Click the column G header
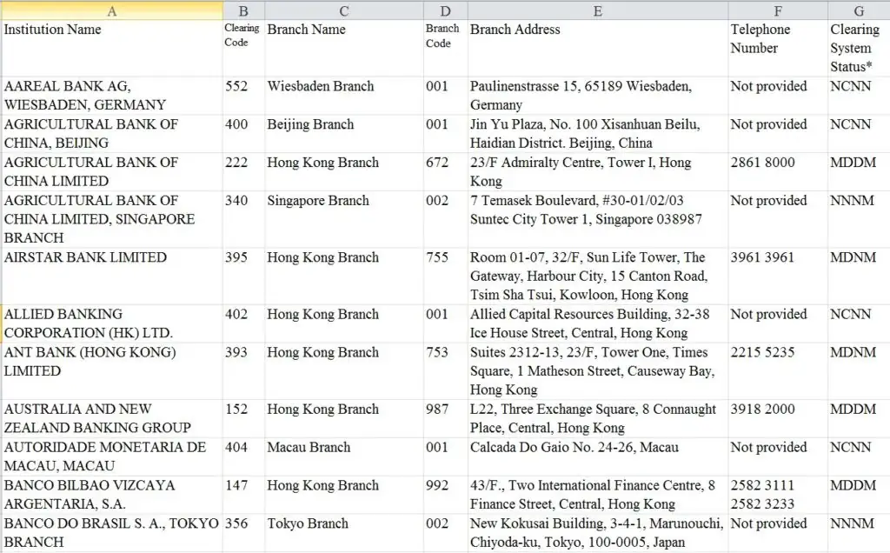890x553 pixels. (858, 10)
